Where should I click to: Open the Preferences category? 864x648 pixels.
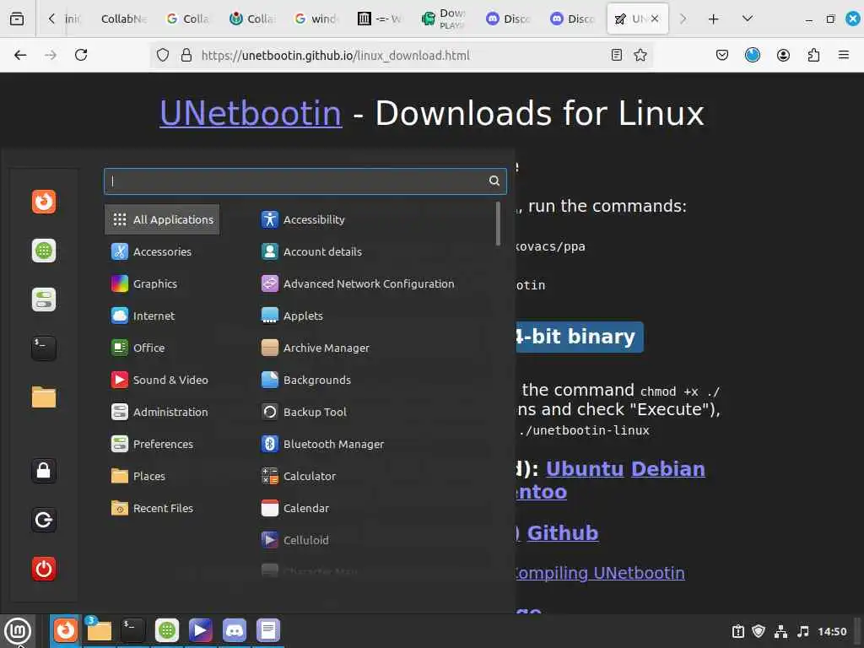click(162, 444)
